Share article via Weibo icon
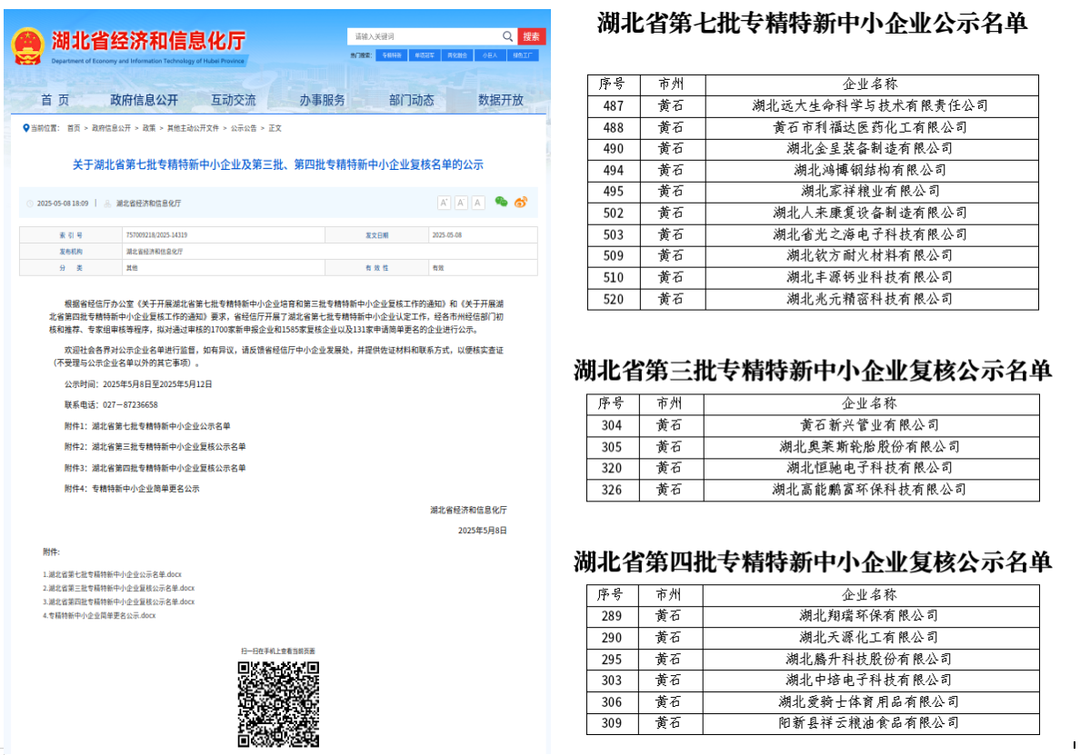 (520, 202)
